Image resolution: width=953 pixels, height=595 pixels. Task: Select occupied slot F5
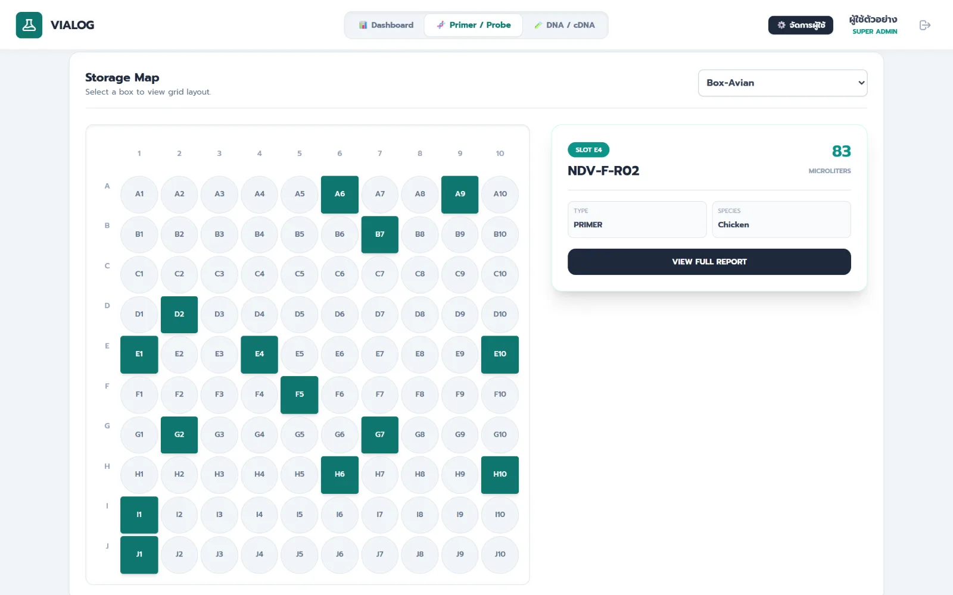pyautogui.click(x=300, y=394)
